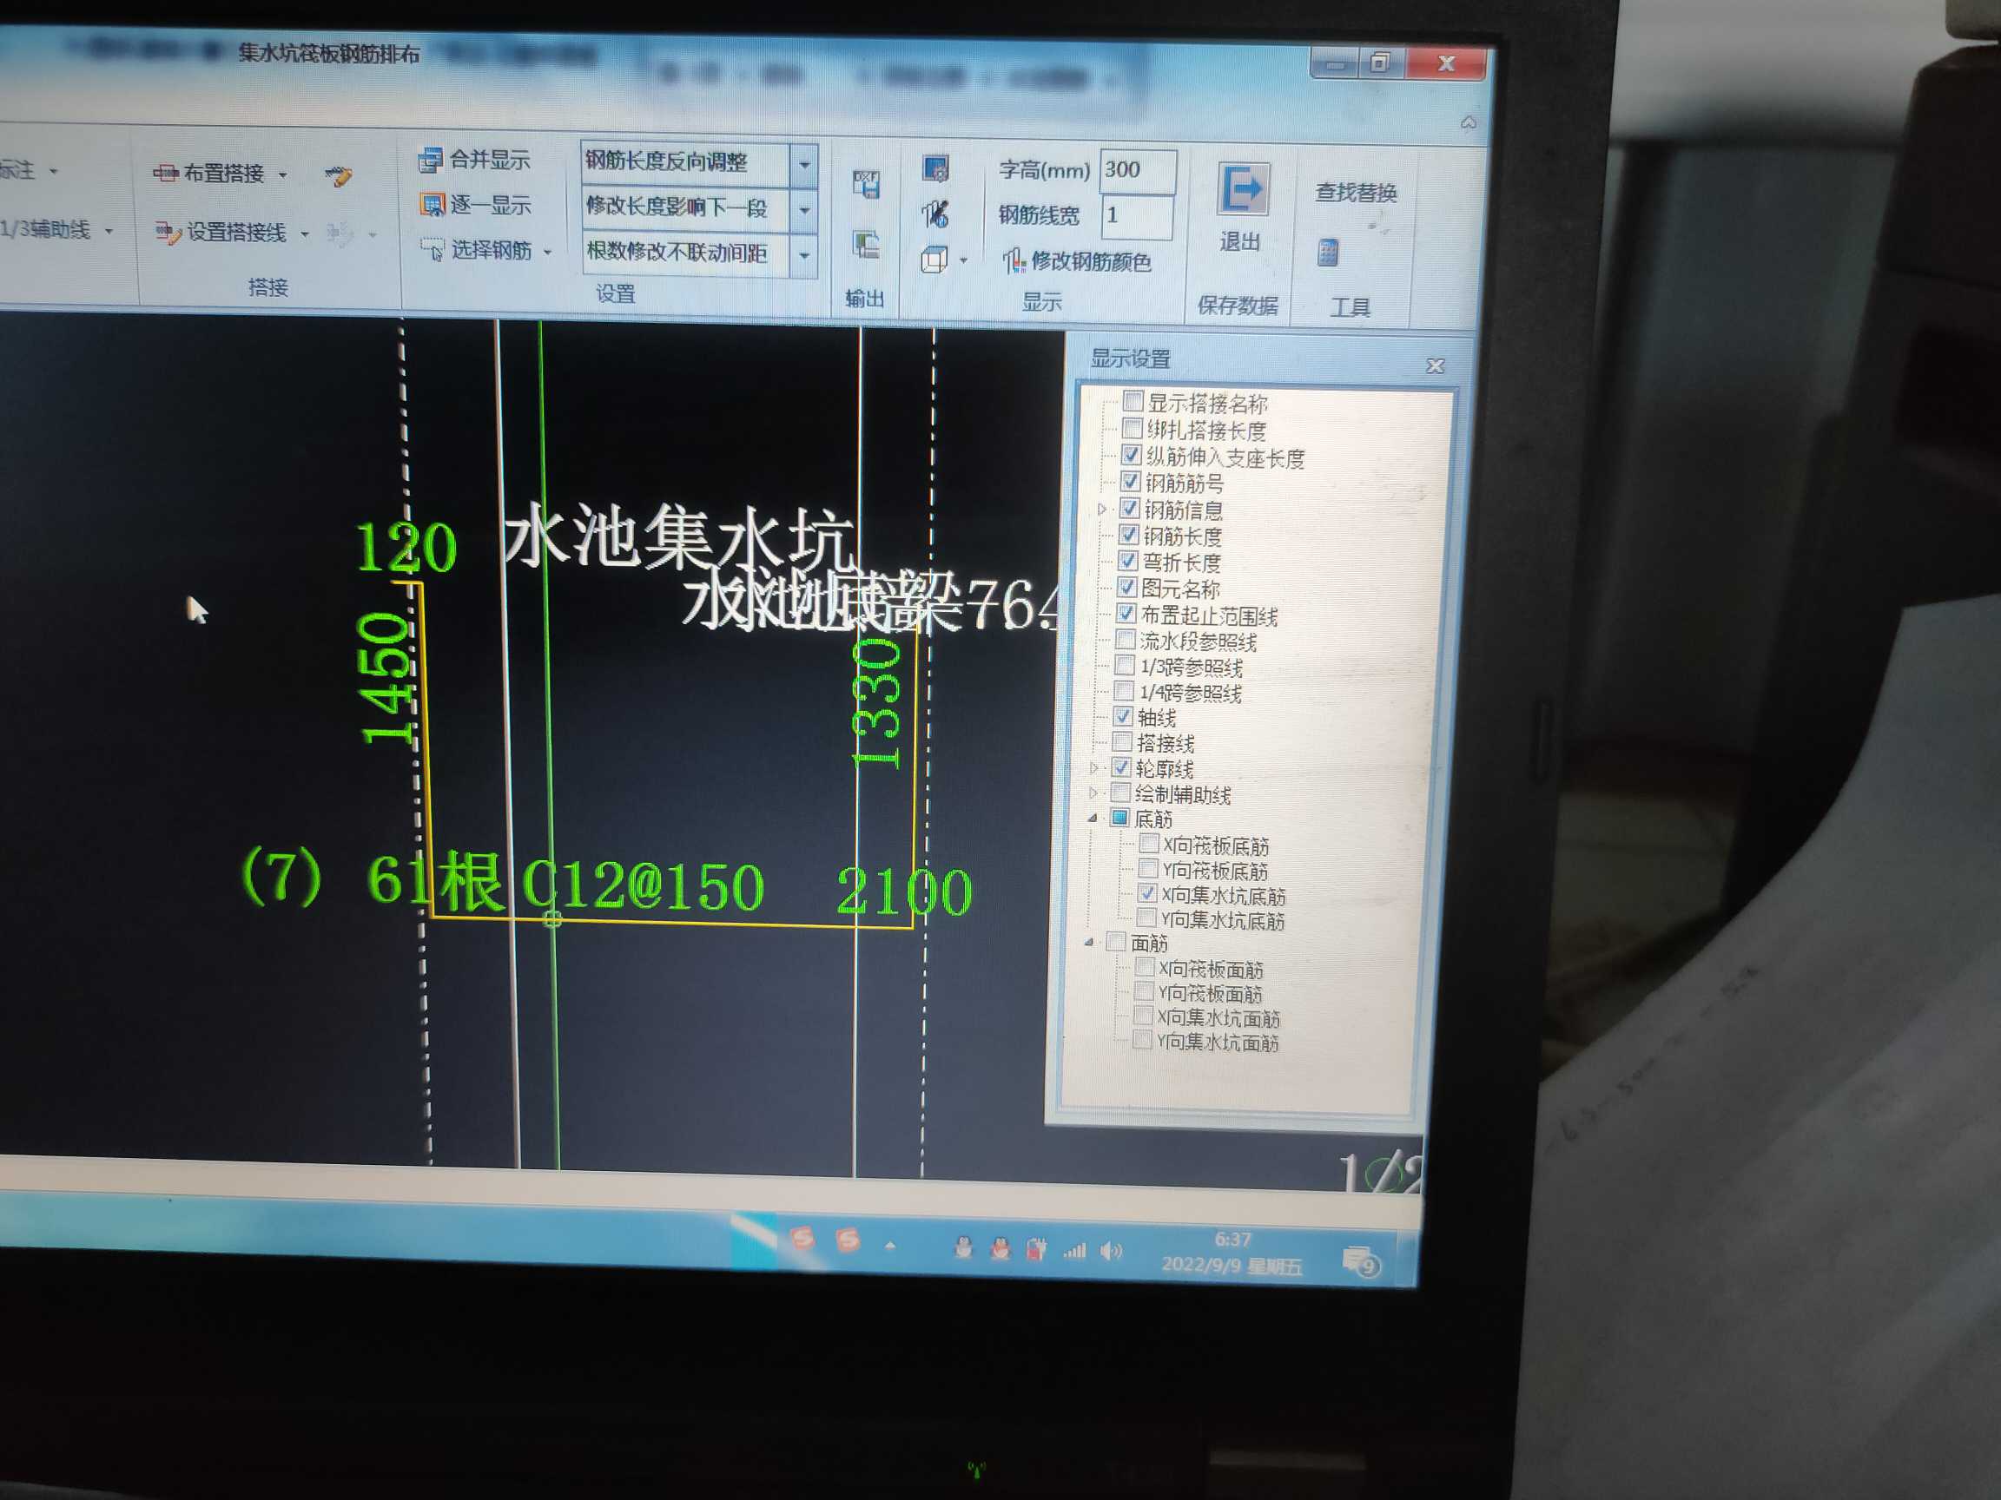Uncheck the 钢筋长度 checkbox
Viewport: 2001px width, 1500px height.
[1128, 535]
